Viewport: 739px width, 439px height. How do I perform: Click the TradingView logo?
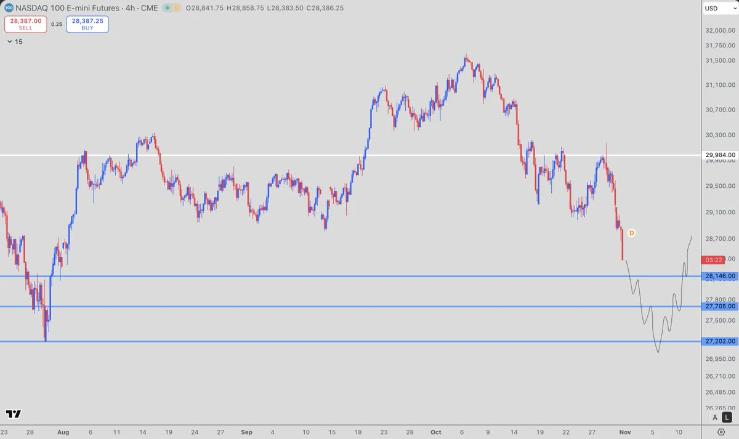point(13,414)
